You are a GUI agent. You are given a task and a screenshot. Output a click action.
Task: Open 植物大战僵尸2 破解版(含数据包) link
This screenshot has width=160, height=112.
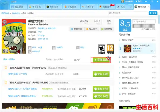coord(22,96)
